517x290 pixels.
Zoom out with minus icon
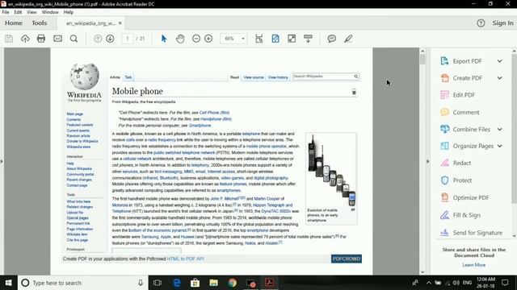click(x=196, y=39)
